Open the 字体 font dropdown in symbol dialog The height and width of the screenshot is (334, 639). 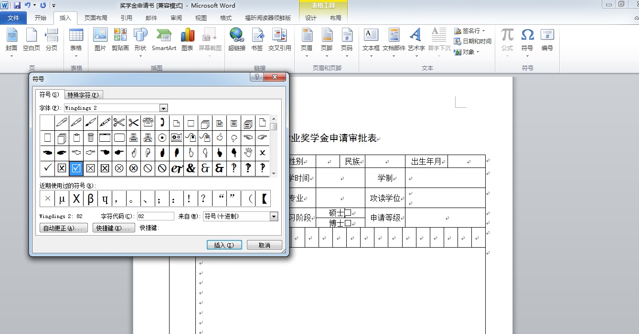click(x=163, y=108)
